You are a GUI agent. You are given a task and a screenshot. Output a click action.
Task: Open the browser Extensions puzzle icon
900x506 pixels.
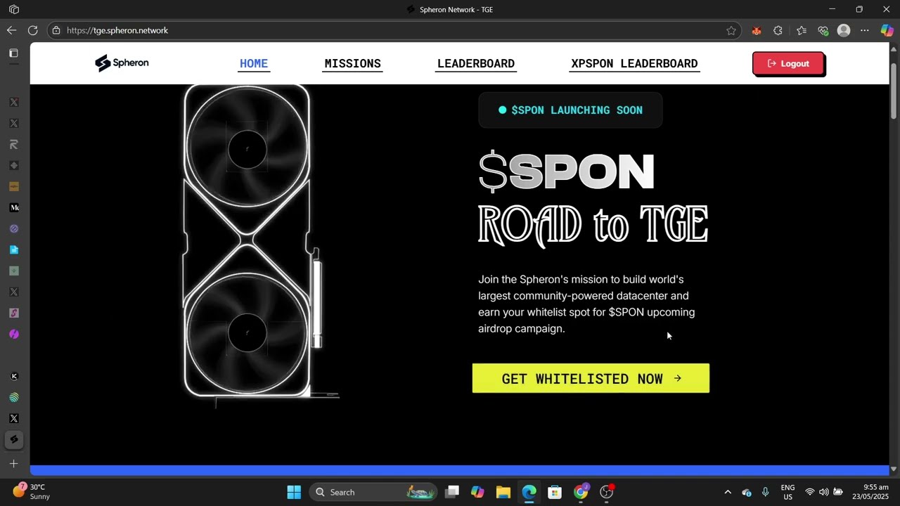coord(778,30)
